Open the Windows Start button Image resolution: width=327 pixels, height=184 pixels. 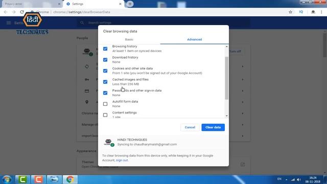(7, 179)
